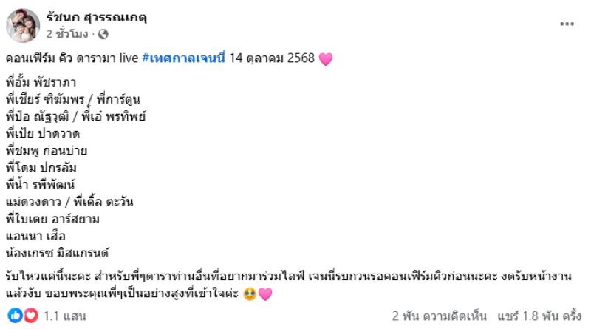Click the pink heart emoji ending the post
The height and width of the screenshot is (329, 591).
coord(265,294)
